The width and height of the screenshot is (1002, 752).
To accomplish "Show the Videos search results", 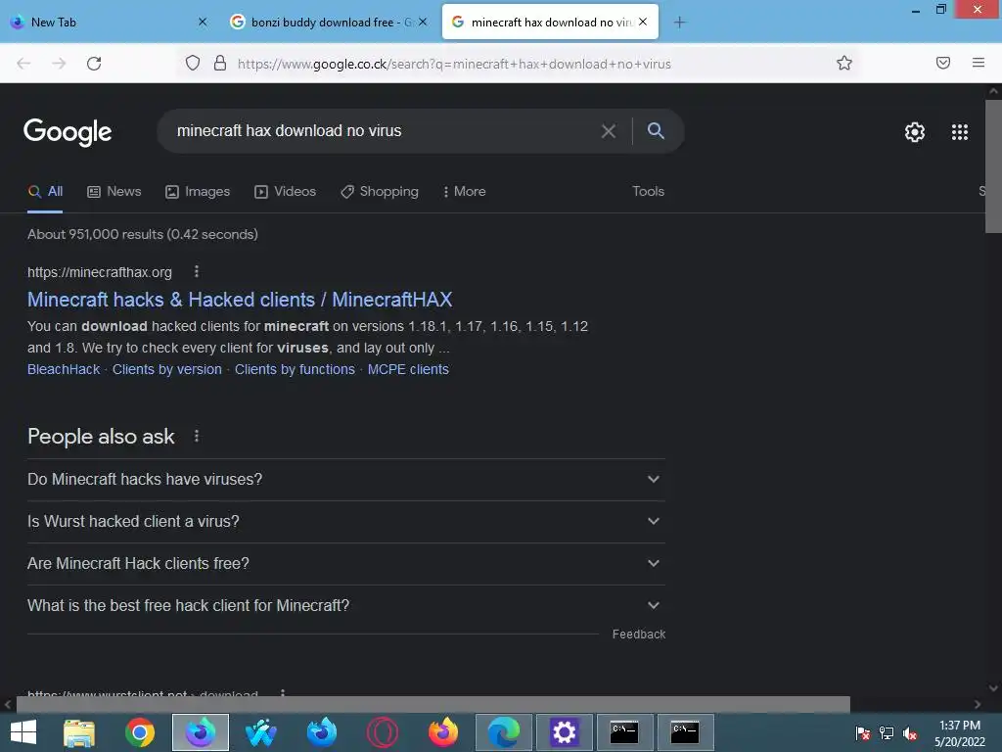I will click(x=285, y=191).
